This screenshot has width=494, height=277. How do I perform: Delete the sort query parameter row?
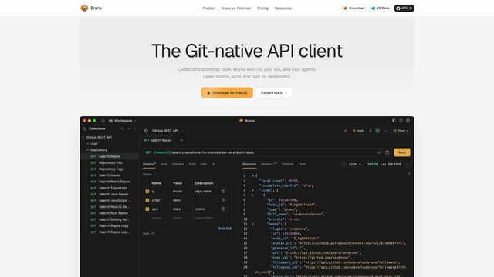pos(223,209)
